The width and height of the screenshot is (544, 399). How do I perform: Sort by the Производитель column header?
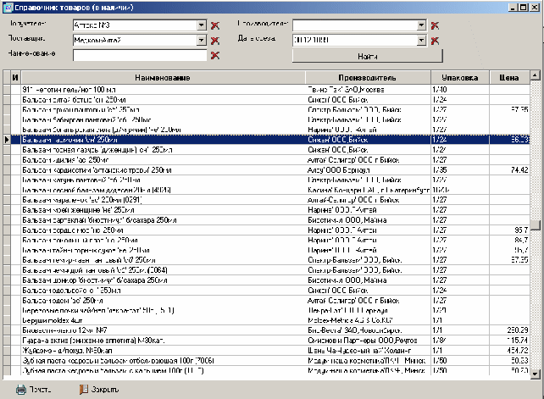(367, 77)
